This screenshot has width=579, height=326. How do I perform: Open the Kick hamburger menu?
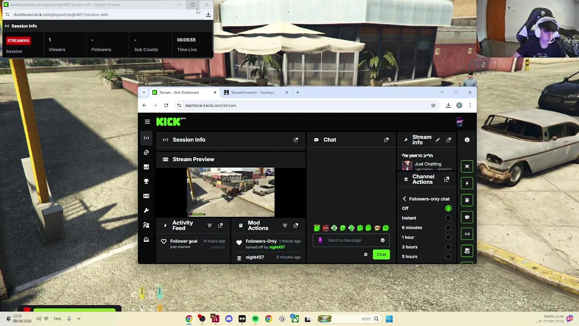(x=147, y=122)
